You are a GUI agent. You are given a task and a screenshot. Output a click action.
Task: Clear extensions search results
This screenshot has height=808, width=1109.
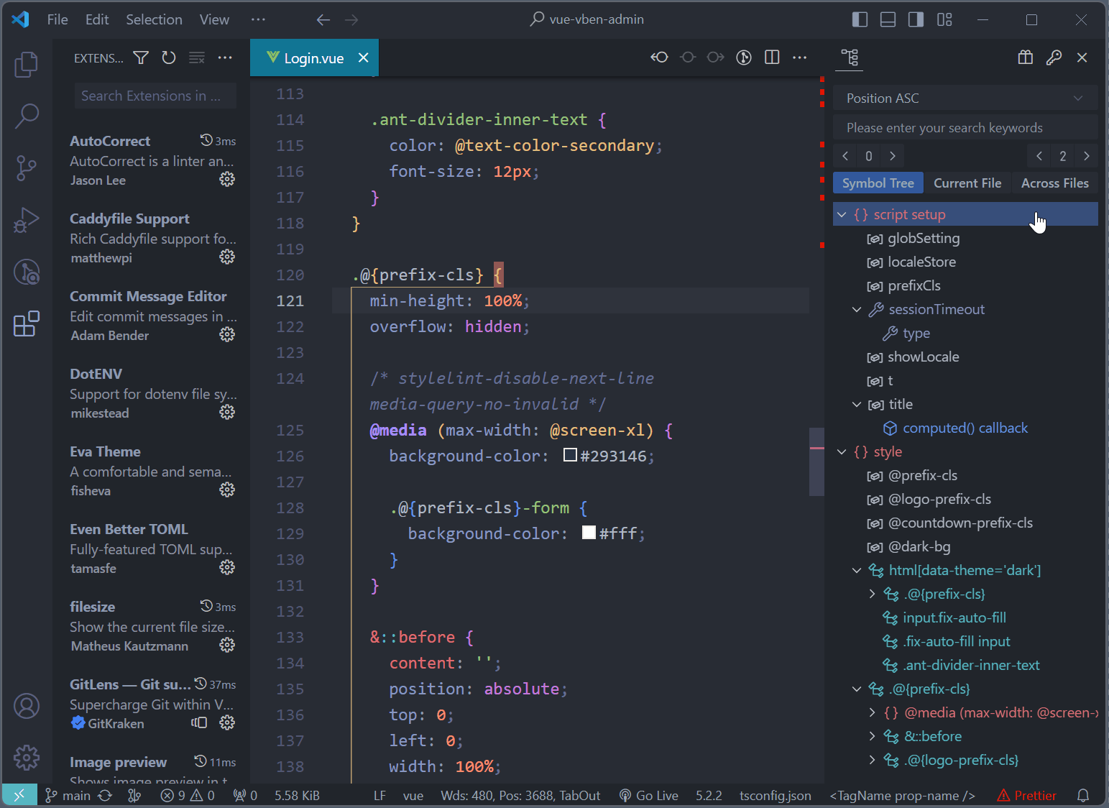[197, 58]
